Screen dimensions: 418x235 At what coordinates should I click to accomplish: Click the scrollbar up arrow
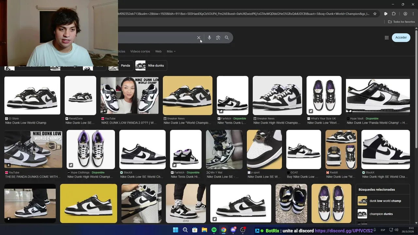tap(416, 28)
